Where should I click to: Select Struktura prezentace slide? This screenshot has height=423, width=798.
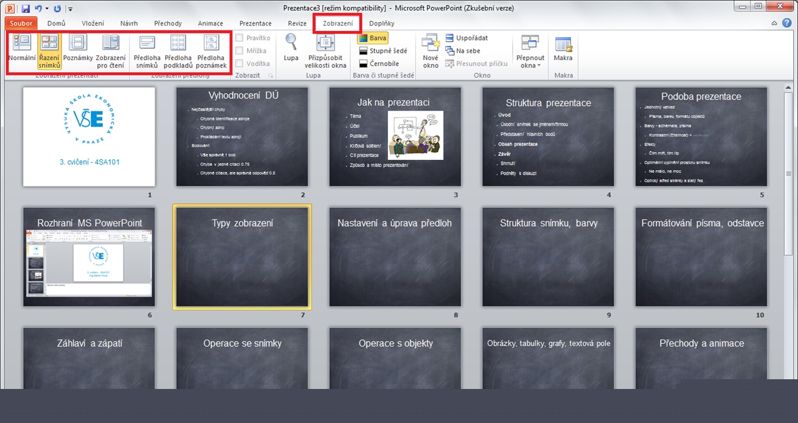[x=548, y=137]
